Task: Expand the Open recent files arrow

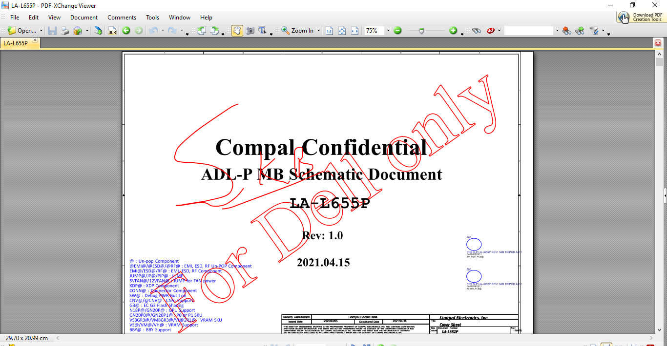Action: [42, 31]
